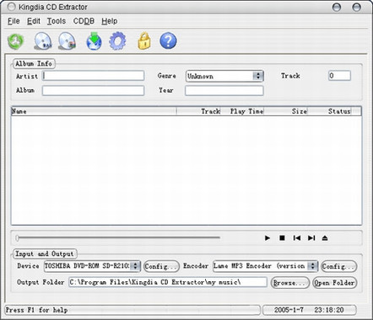This screenshot has width=373, height=320.
Task: Eject the CD with the eject button
Action: [x=325, y=238]
